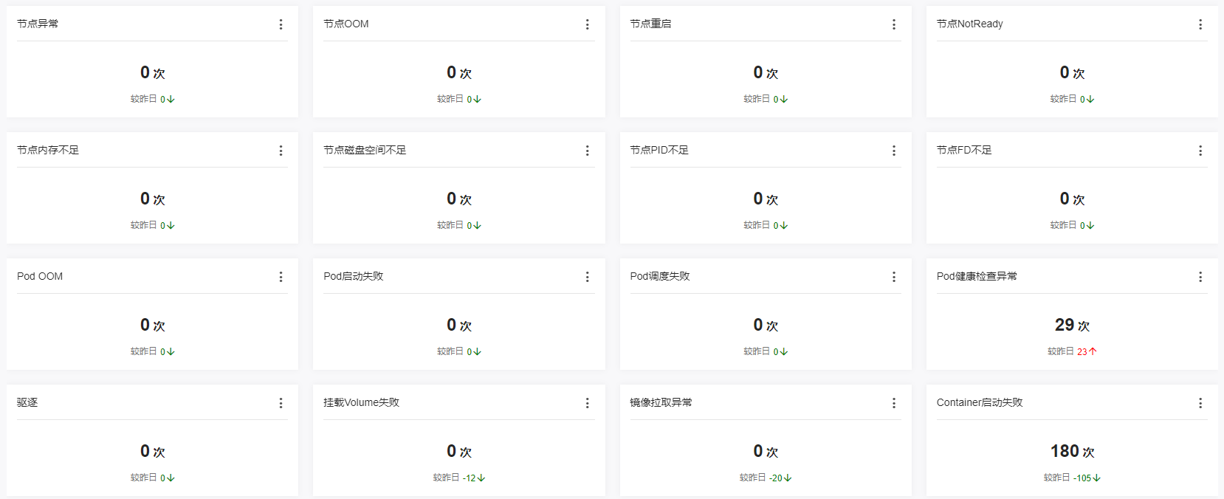Click the 节点重启 card three-dot menu

pos(893,24)
